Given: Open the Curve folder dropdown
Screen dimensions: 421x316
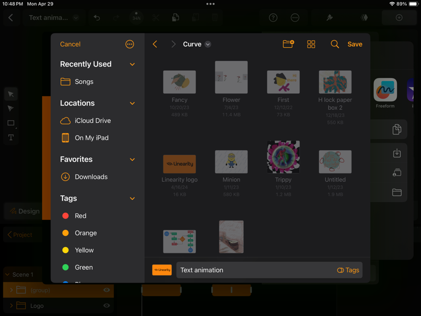Looking at the screenshot, I should 208,44.
